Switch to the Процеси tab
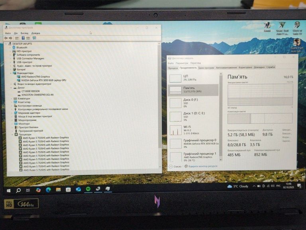 pyautogui.click(x=173, y=68)
